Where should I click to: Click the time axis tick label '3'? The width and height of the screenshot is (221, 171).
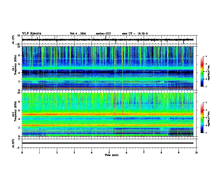coord(74,153)
